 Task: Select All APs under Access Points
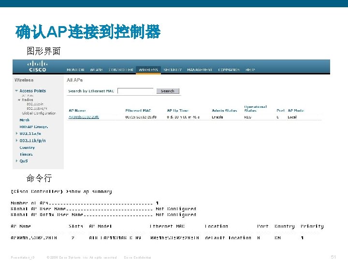(28, 96)
